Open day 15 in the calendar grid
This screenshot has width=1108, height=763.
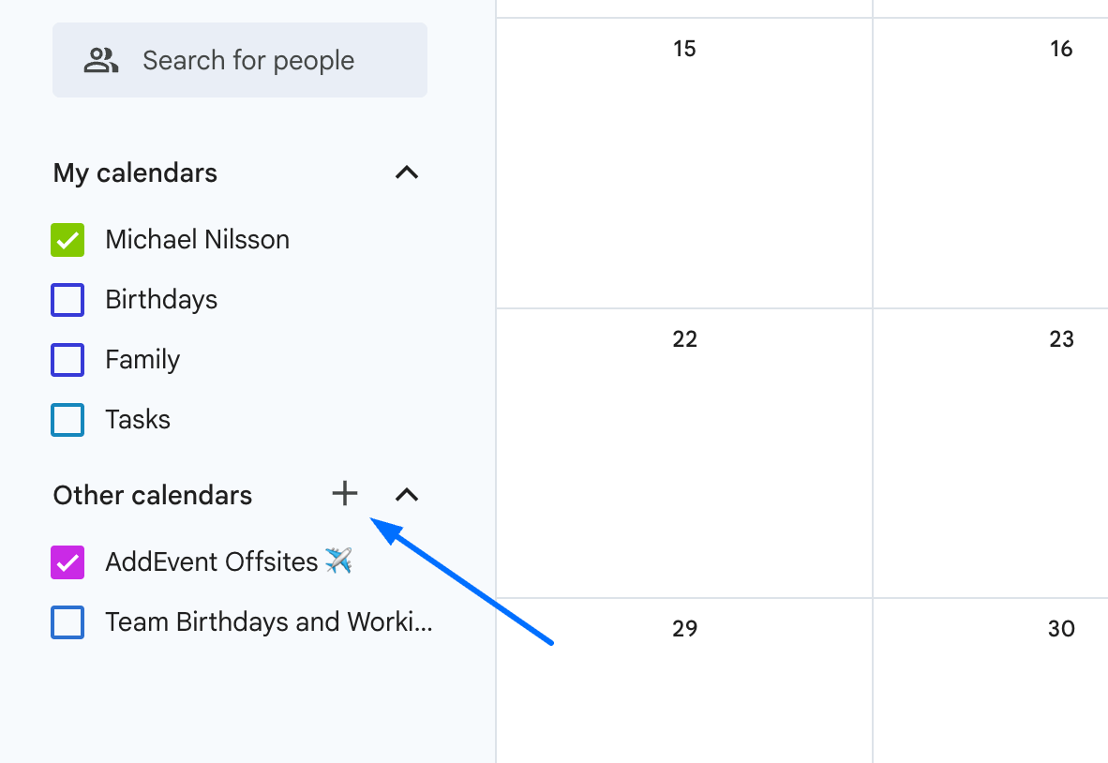pos(684,49)
